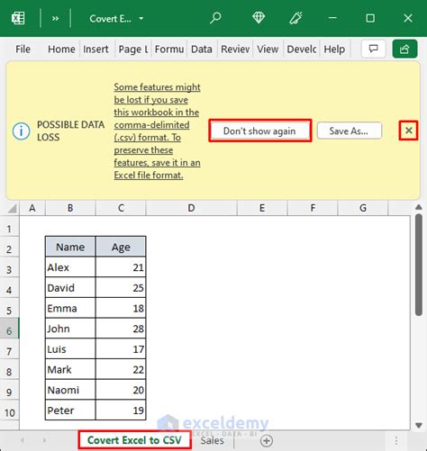
Task: Open the File menu
Action: pos(23,50)
